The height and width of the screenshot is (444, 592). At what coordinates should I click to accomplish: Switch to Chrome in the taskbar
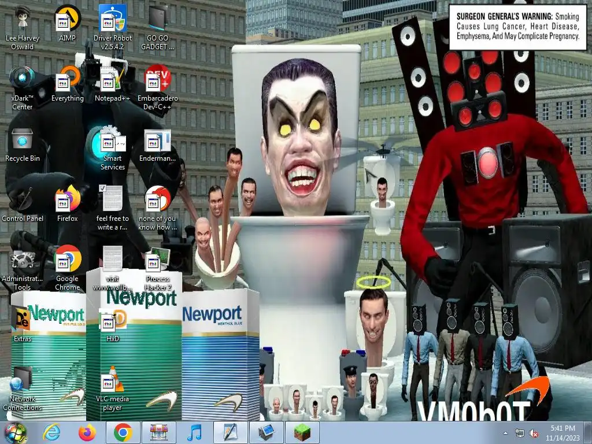(123, 432)
